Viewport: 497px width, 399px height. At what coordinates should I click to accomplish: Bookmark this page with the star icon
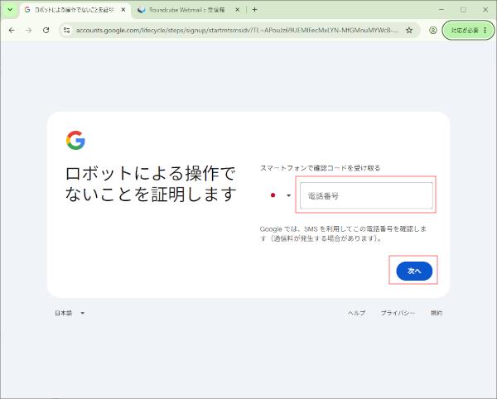click(x=409, y=30)
